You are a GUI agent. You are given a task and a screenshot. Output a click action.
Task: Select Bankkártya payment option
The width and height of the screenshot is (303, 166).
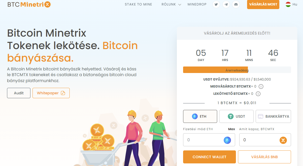(x=273, y=116)
